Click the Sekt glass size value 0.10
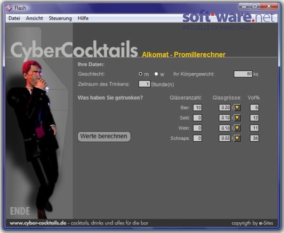 tap(225, 118)
